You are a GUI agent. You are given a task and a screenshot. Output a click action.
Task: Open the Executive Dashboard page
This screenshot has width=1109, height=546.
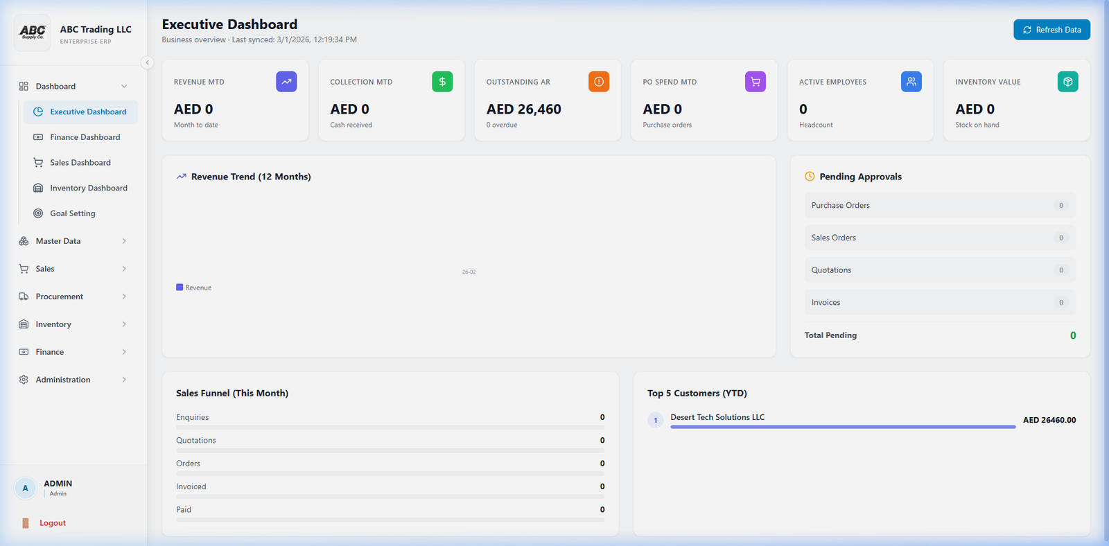[80, 112]
